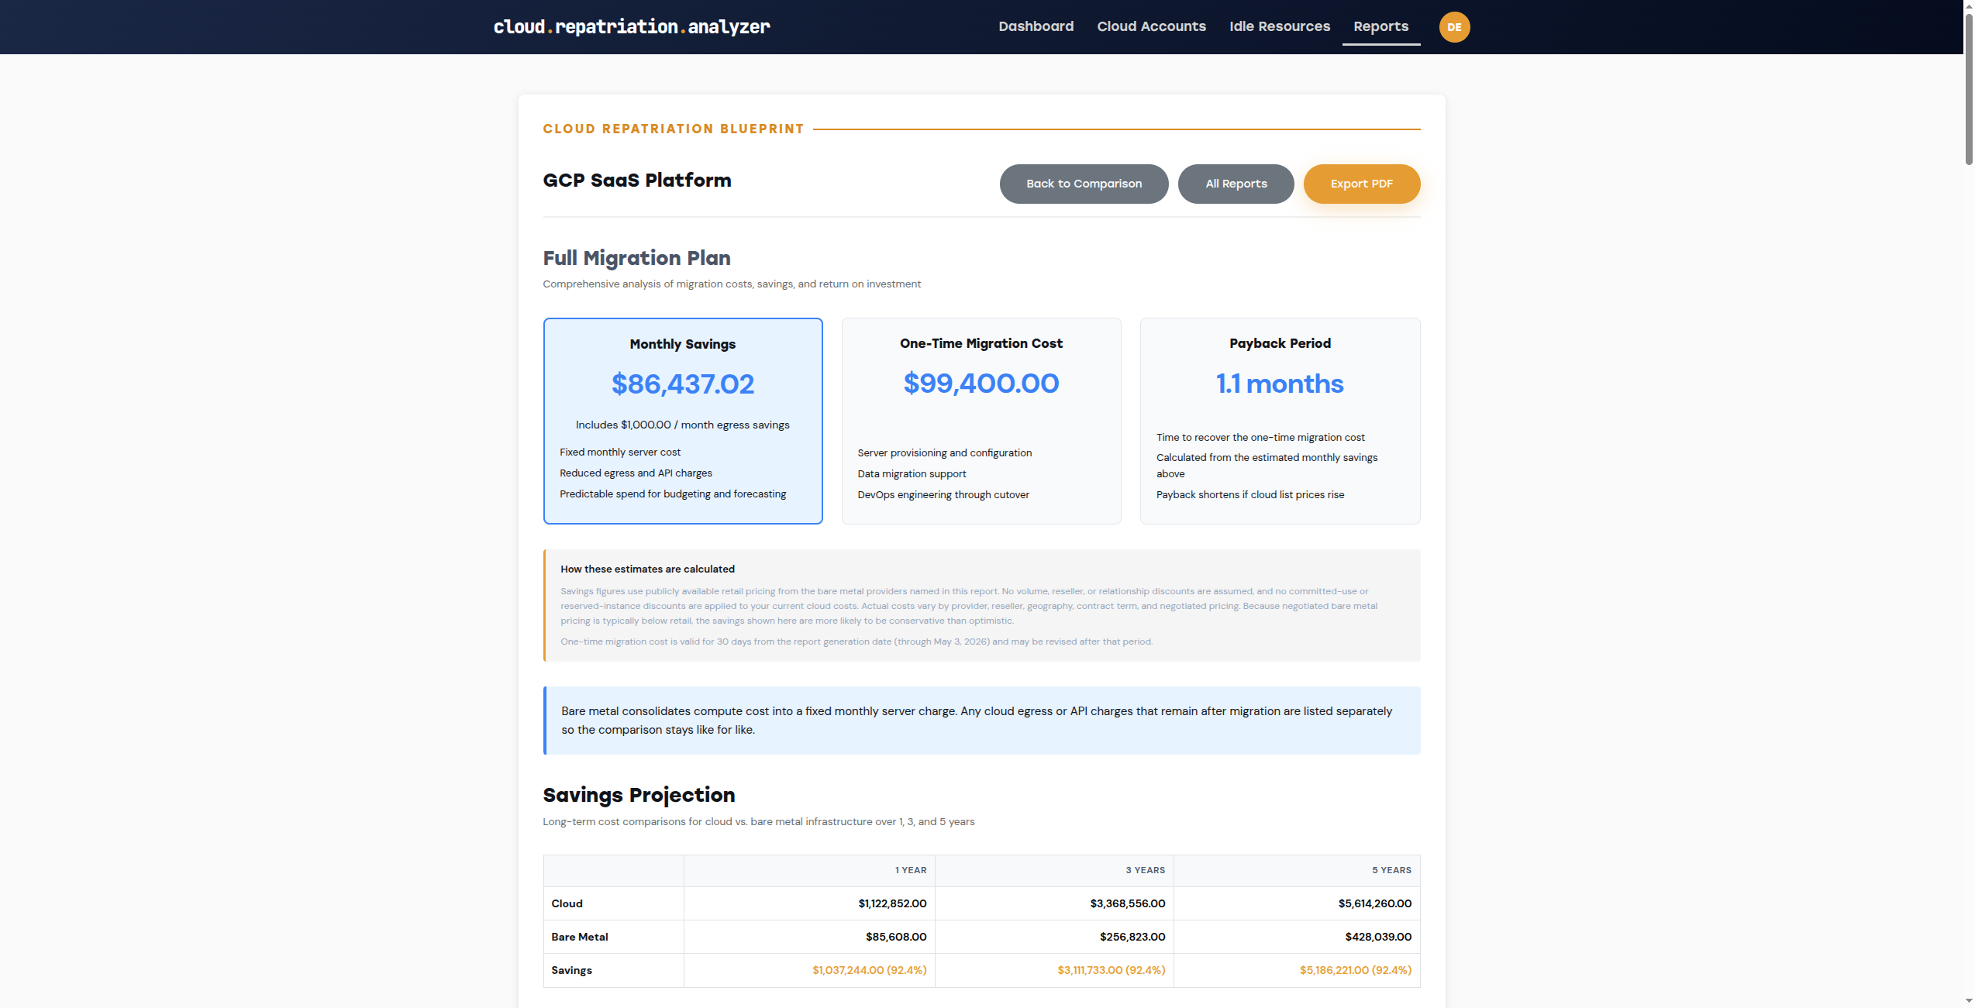Click the Bare Metal row label

click(x=580, y=937)
